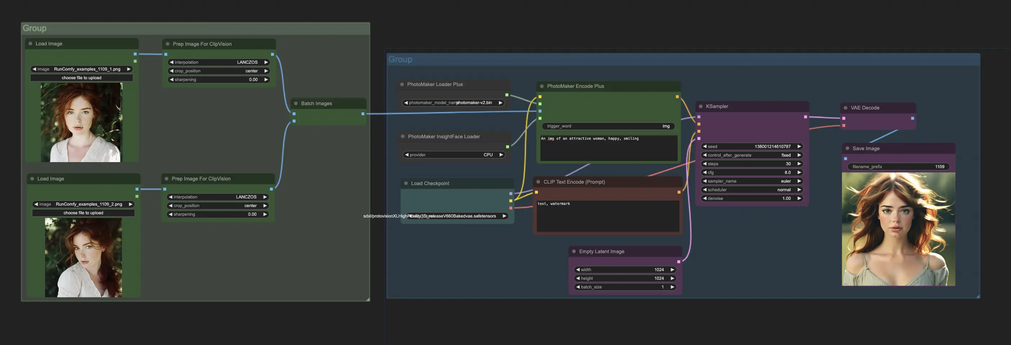Click the 1109_2.png portrait preview
This screenshot has width=1011, height=345.
(83, 257)
